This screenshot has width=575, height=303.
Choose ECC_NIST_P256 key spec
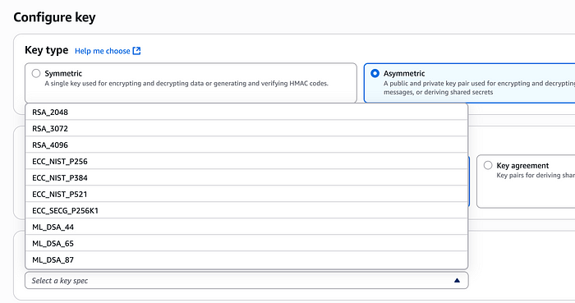click(246, 162)
